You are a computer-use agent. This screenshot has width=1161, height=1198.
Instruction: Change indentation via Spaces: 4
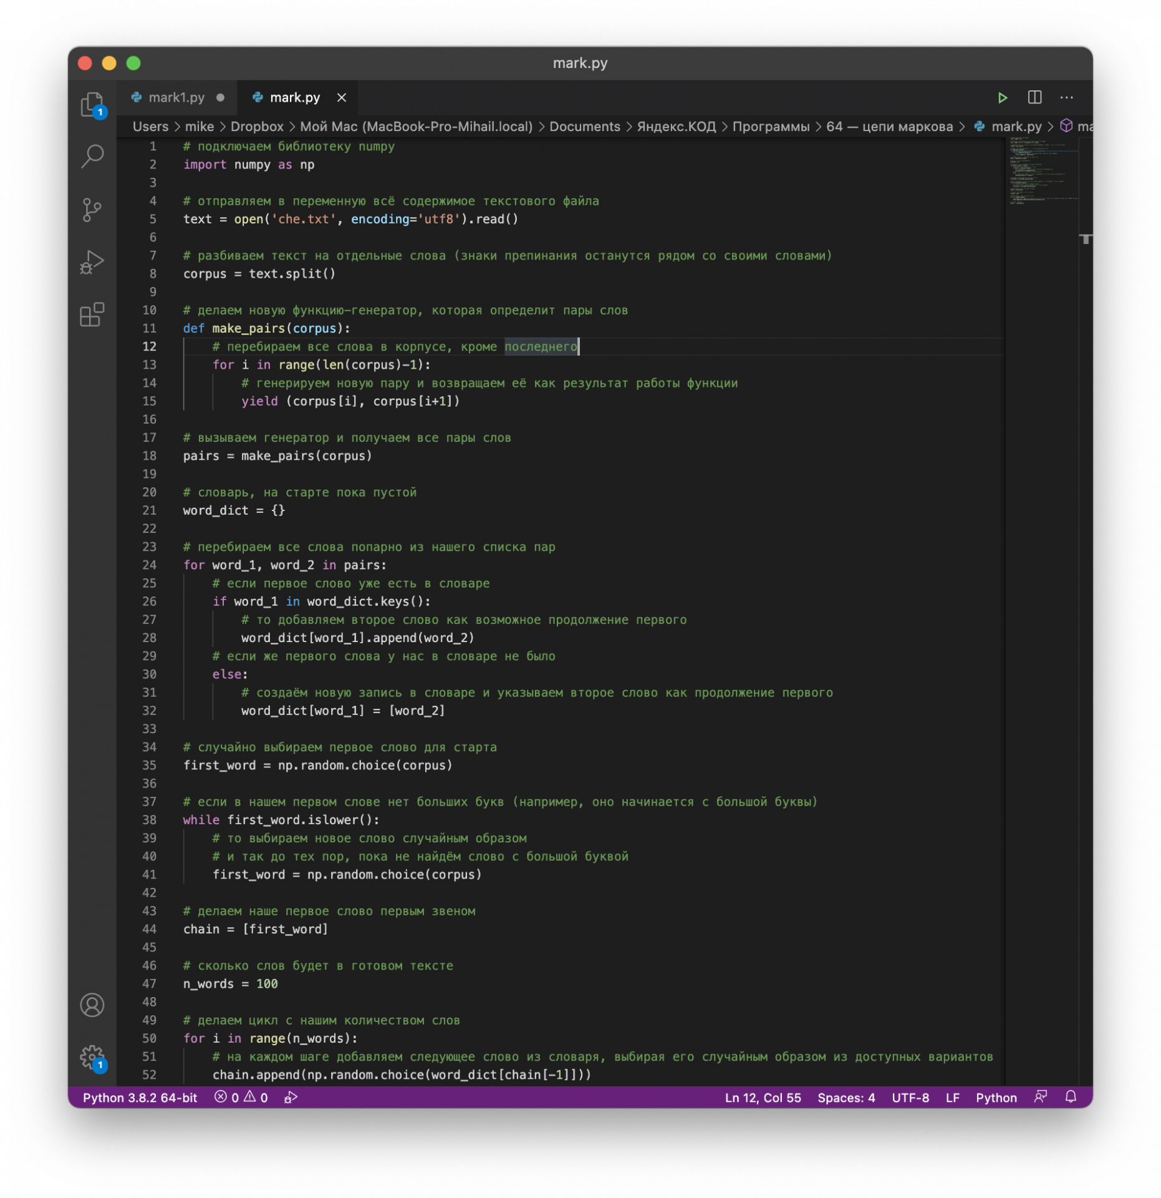(846, 1098)
